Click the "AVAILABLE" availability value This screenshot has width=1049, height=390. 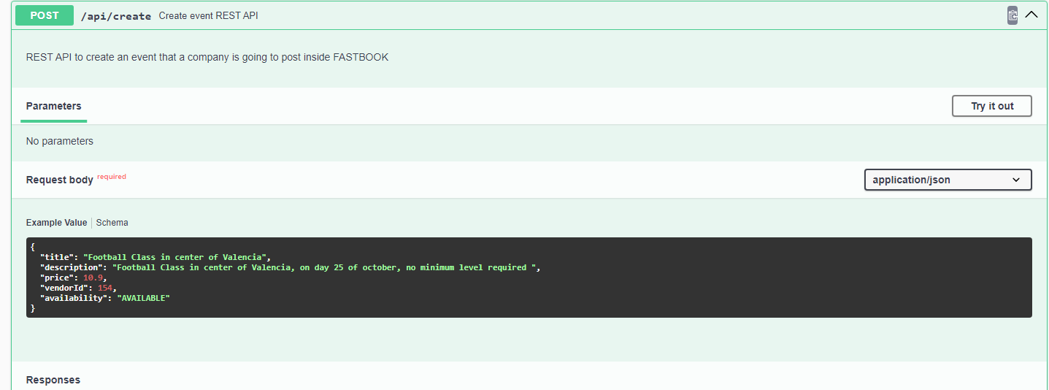[143, 298]
